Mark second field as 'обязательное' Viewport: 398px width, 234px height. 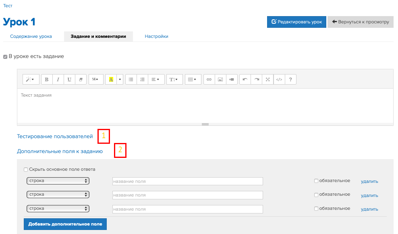[x=316, y=195]
